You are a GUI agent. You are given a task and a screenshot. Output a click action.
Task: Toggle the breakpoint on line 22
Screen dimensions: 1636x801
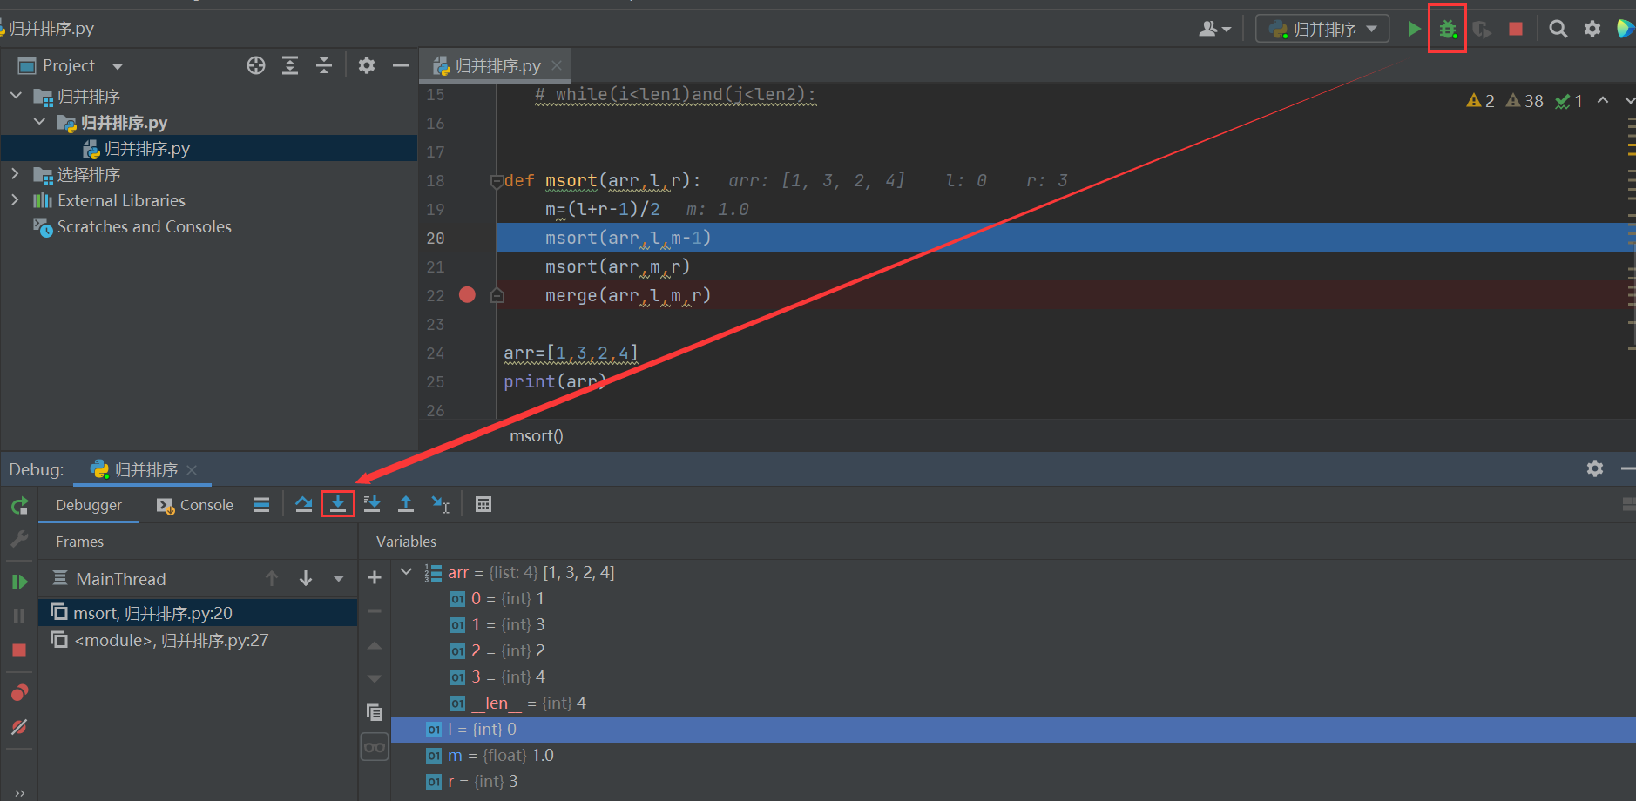[x=467, y=294]
